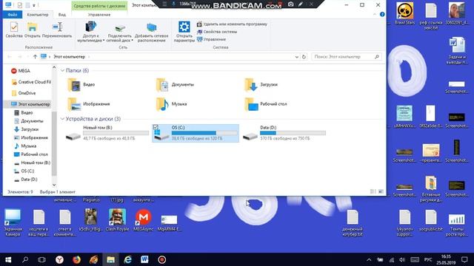Select drive Data (D:)
This screenshot has height=266, width=474.
click(284, 133)
